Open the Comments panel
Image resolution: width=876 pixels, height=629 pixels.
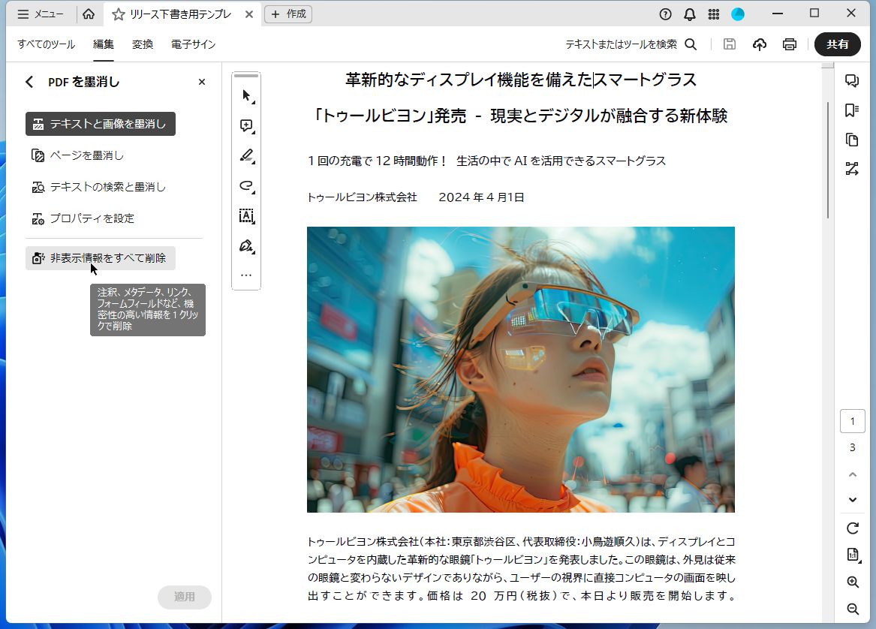tap(852, 82)
